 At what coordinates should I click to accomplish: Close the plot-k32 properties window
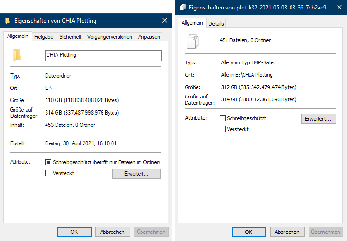coord(339,7)
